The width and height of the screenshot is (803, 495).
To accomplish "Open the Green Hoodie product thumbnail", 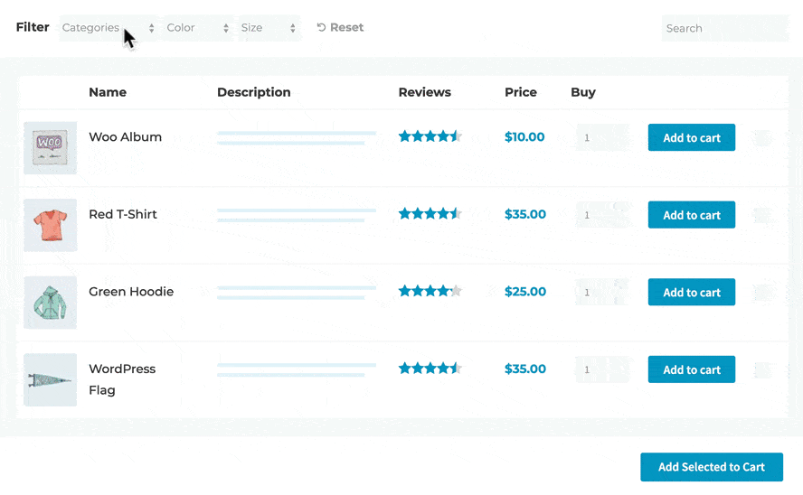I will click(x=51, y=303).
